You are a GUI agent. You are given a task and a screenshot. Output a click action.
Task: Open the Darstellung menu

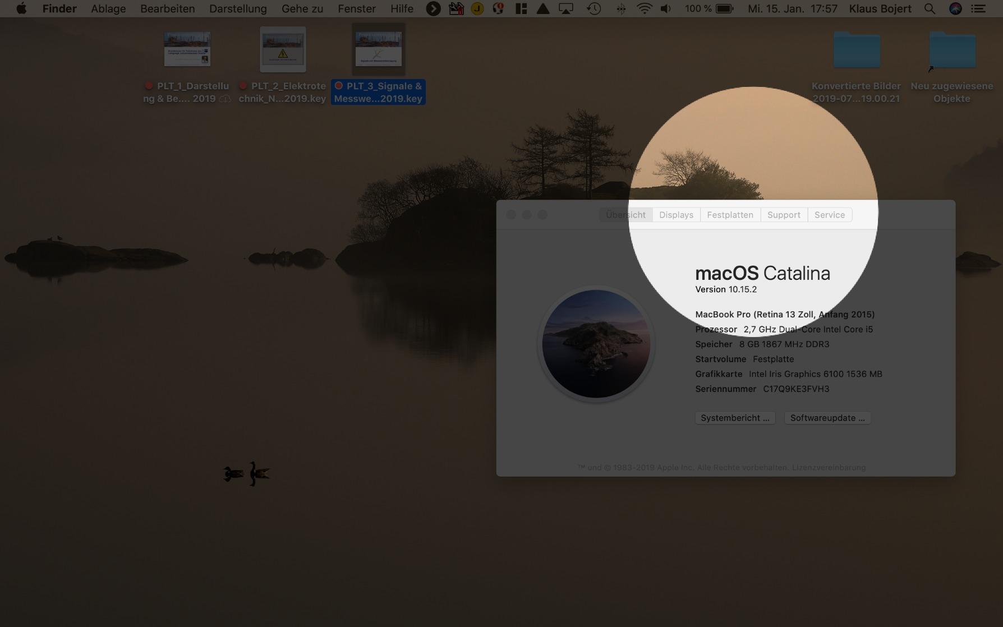tap(238, 8)
